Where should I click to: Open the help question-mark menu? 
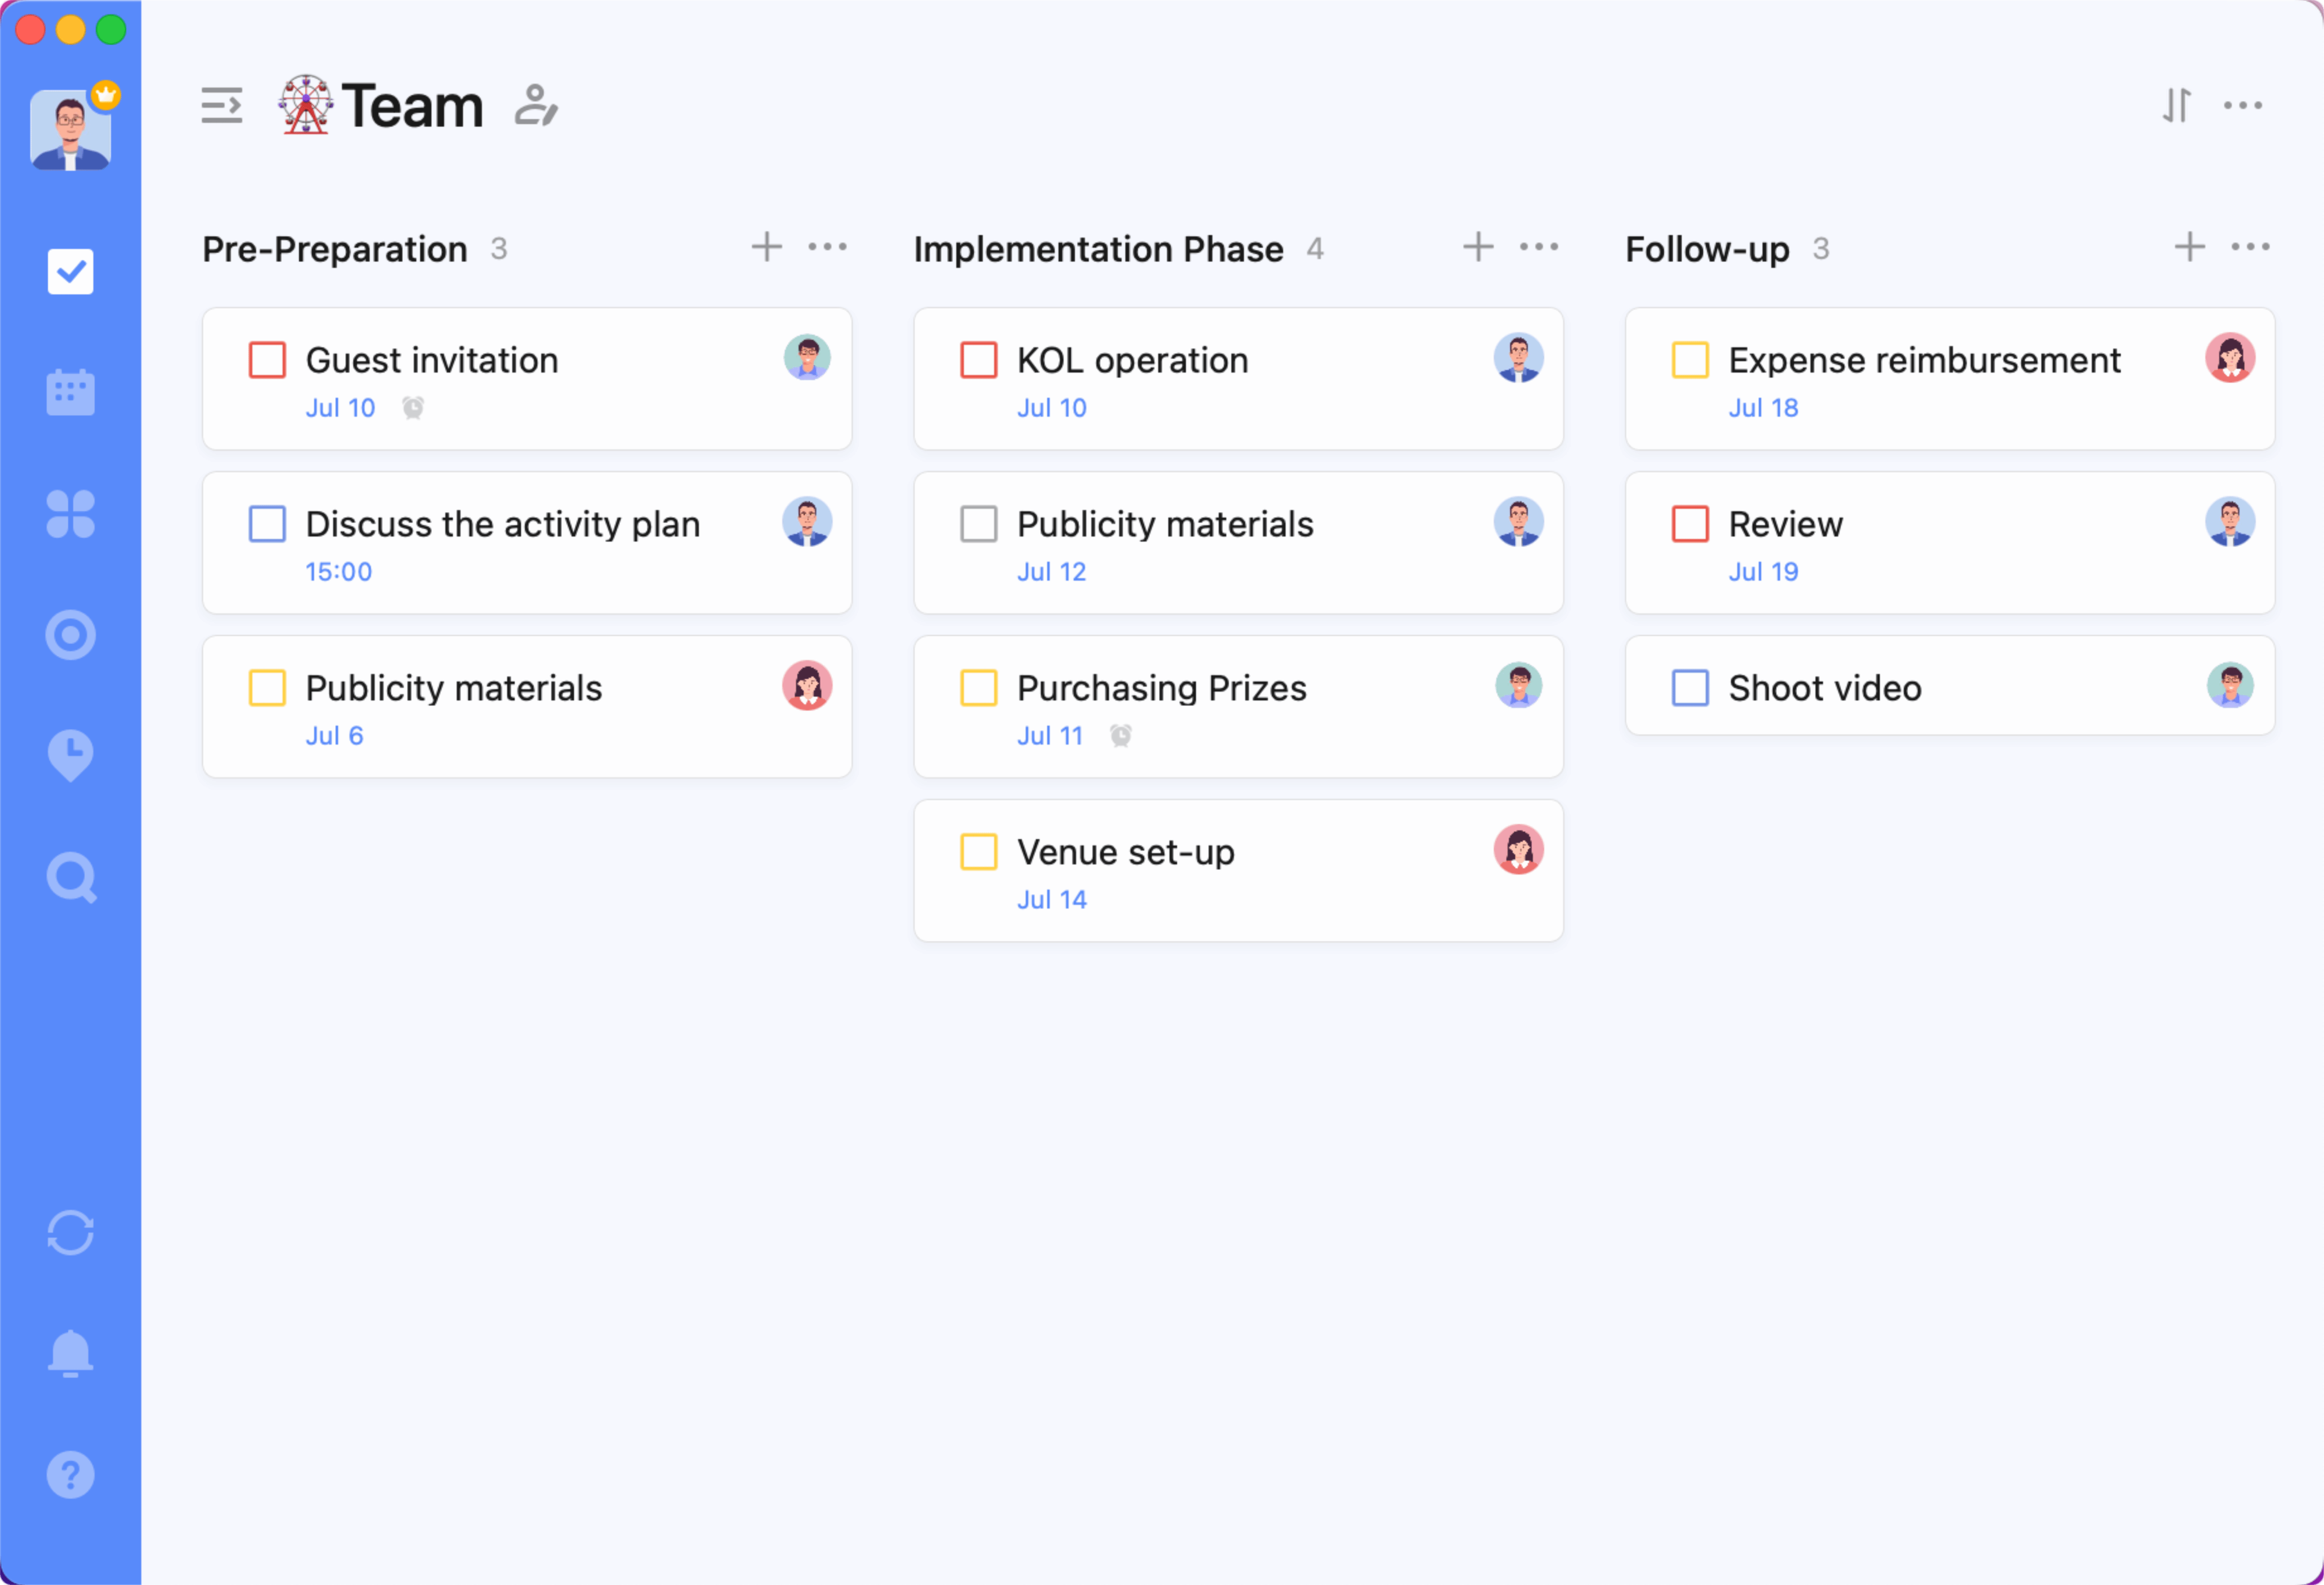tap(70, 1473)
